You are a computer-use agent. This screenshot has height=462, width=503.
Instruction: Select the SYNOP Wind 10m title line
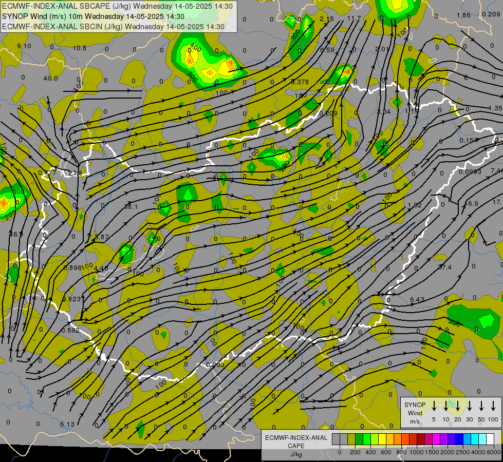click(93, 16)
